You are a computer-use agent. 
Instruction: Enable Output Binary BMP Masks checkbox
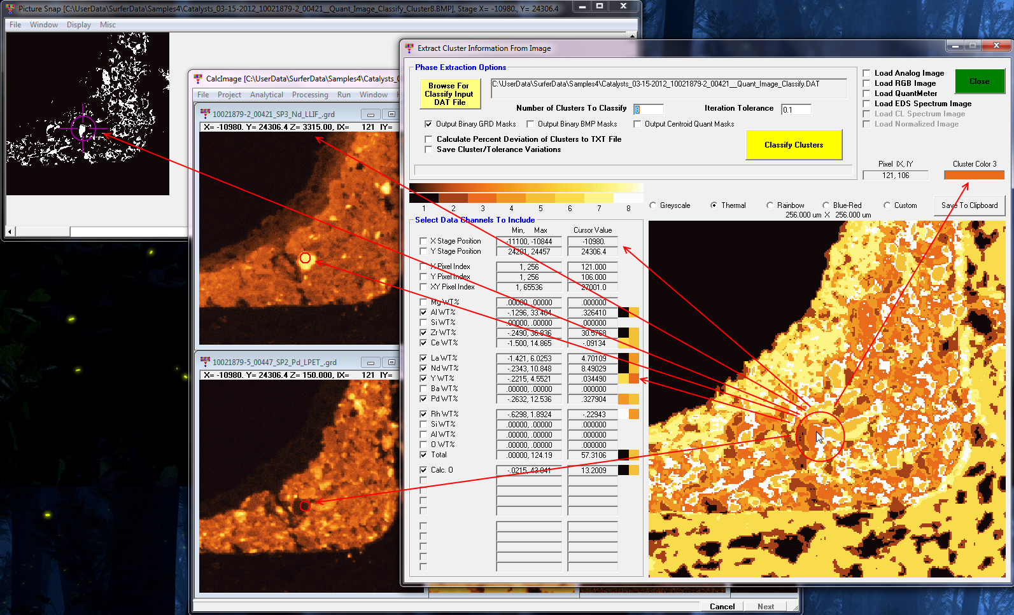coord(530,124)
